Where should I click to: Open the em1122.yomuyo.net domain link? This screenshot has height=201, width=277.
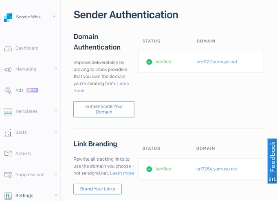[x=217, y=62]
